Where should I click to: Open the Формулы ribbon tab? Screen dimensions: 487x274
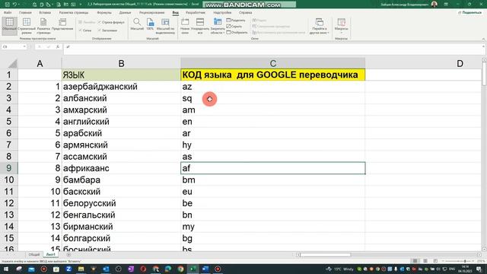[x=104, y=13]
